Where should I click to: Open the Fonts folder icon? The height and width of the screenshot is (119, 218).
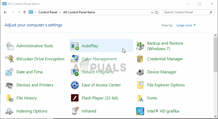(x=140, y=98)
